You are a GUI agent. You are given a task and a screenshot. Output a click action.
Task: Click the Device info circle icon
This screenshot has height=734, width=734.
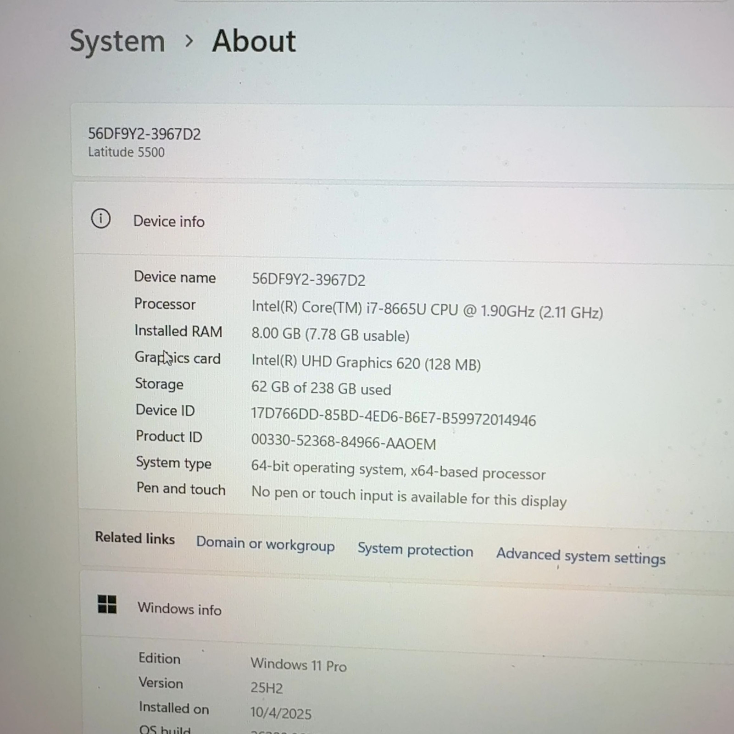pos(100,218)
